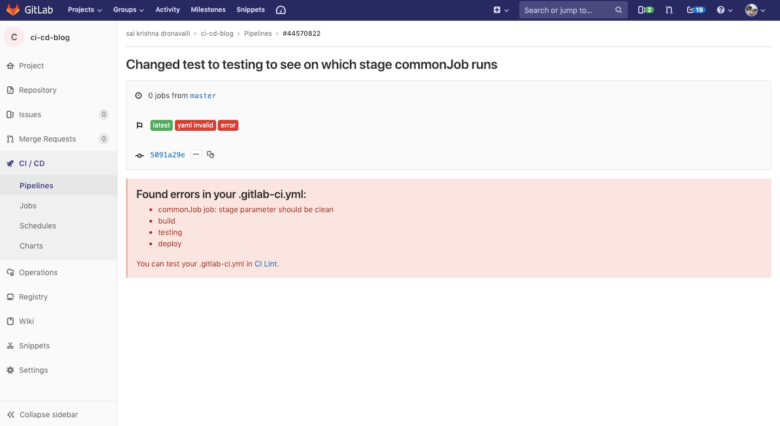The image size is (780, 426).
Task: Copy commit SHA to clipboard
Action: click(211, 155)
